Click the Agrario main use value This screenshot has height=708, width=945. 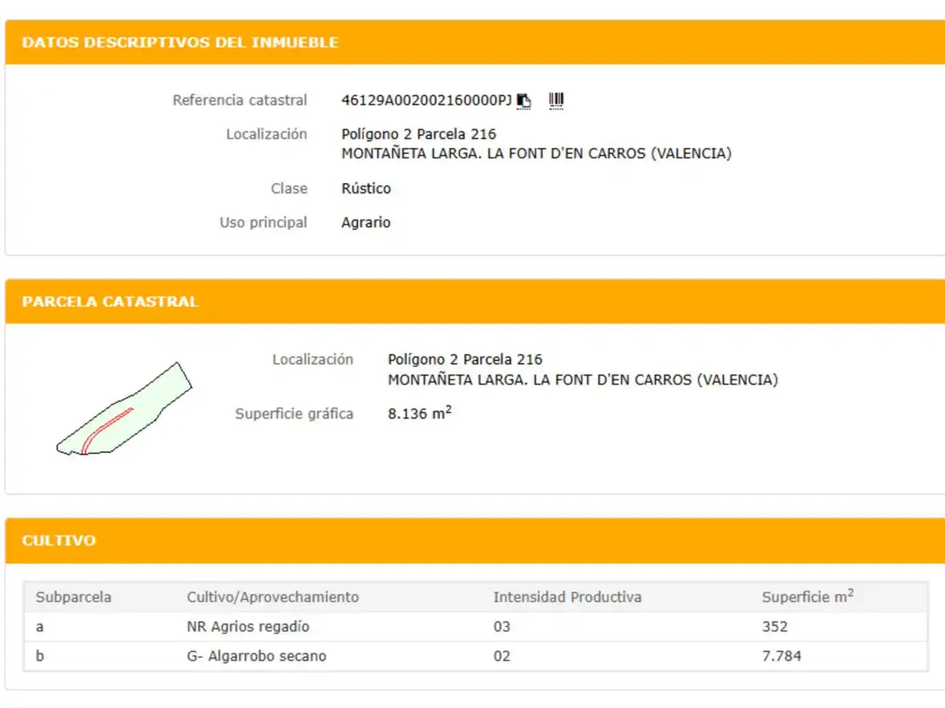coord(366,223)
